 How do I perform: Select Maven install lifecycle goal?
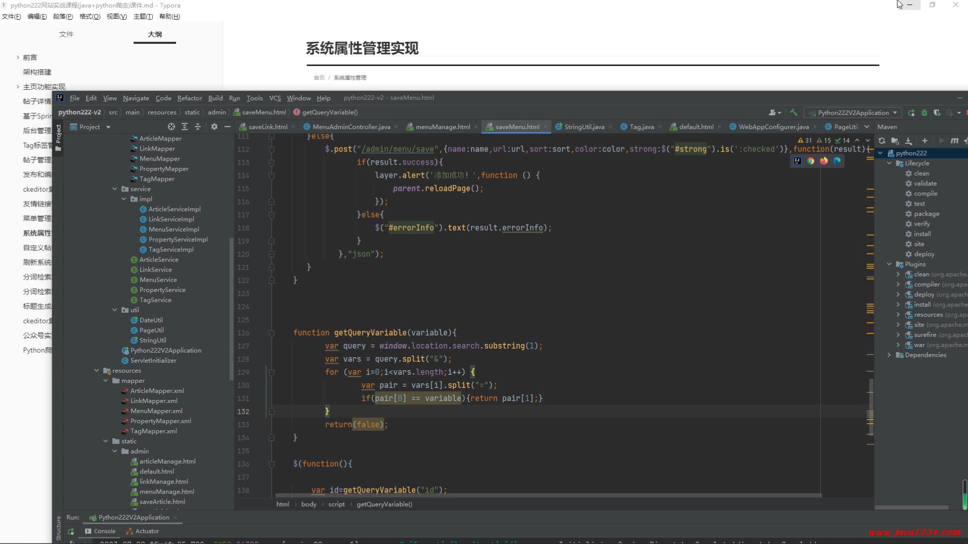922,234
